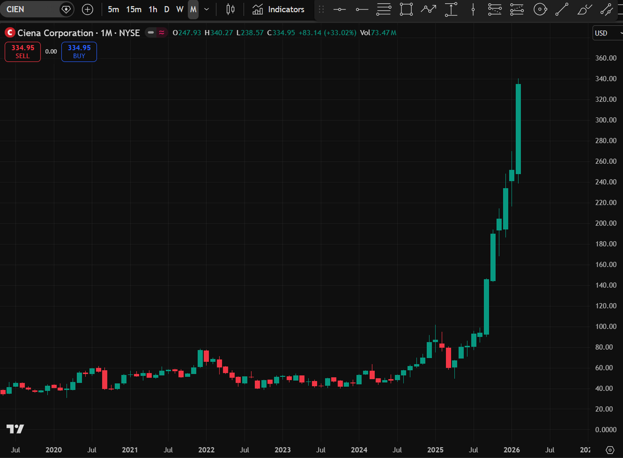Image resolution: width=623 pixels, height=458 pixels.
Task: Select the Circle drawing tool
Action: coord(540,9)
